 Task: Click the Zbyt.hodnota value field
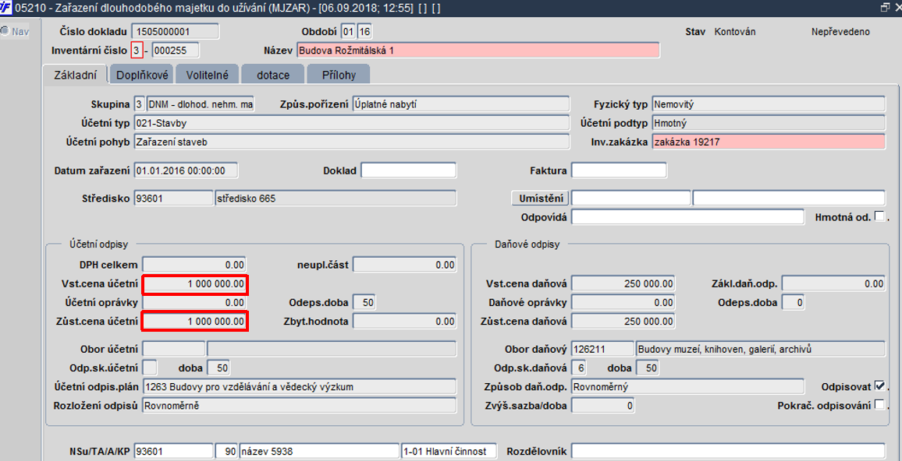405,322
